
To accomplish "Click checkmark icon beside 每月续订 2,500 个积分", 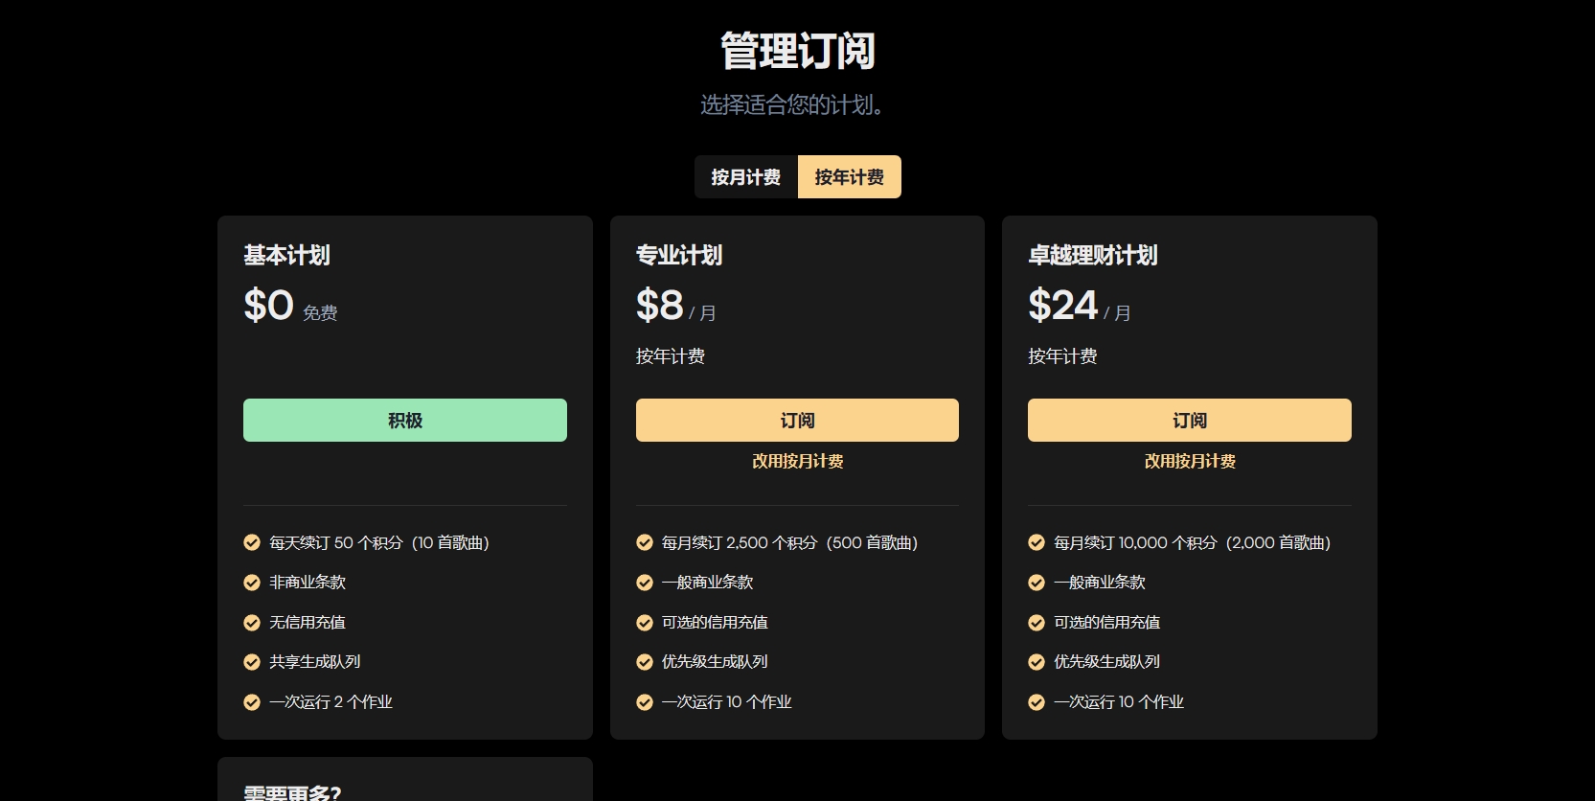I will tap(645, 542).
